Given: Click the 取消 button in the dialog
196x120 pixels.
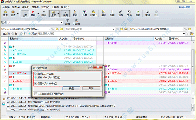Looking at the screenshot, I should pos(91,89).
